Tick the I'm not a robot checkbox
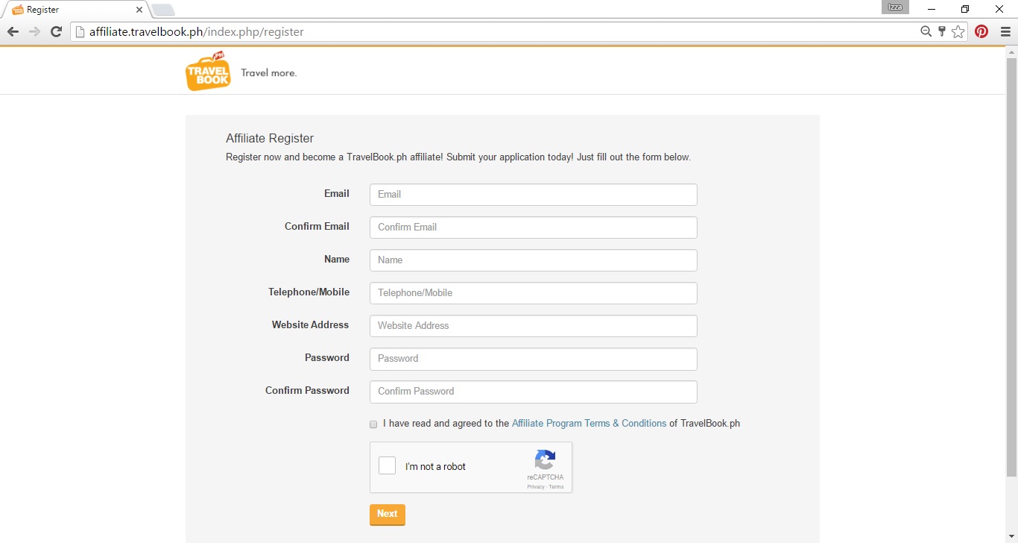Viewport: 1018px width, 546px height. coord(388,466)
